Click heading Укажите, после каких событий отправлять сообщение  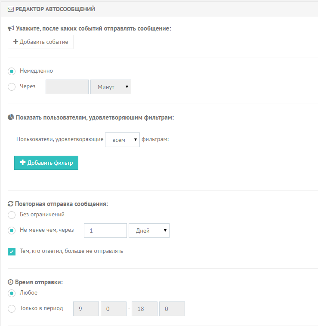click(93, 28)
